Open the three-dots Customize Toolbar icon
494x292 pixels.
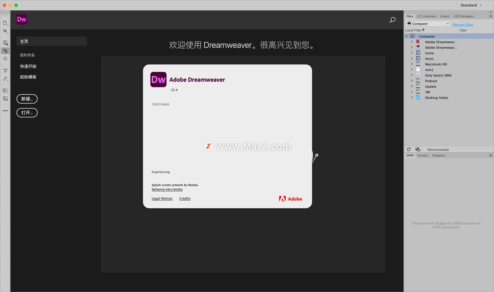(5, 111)
